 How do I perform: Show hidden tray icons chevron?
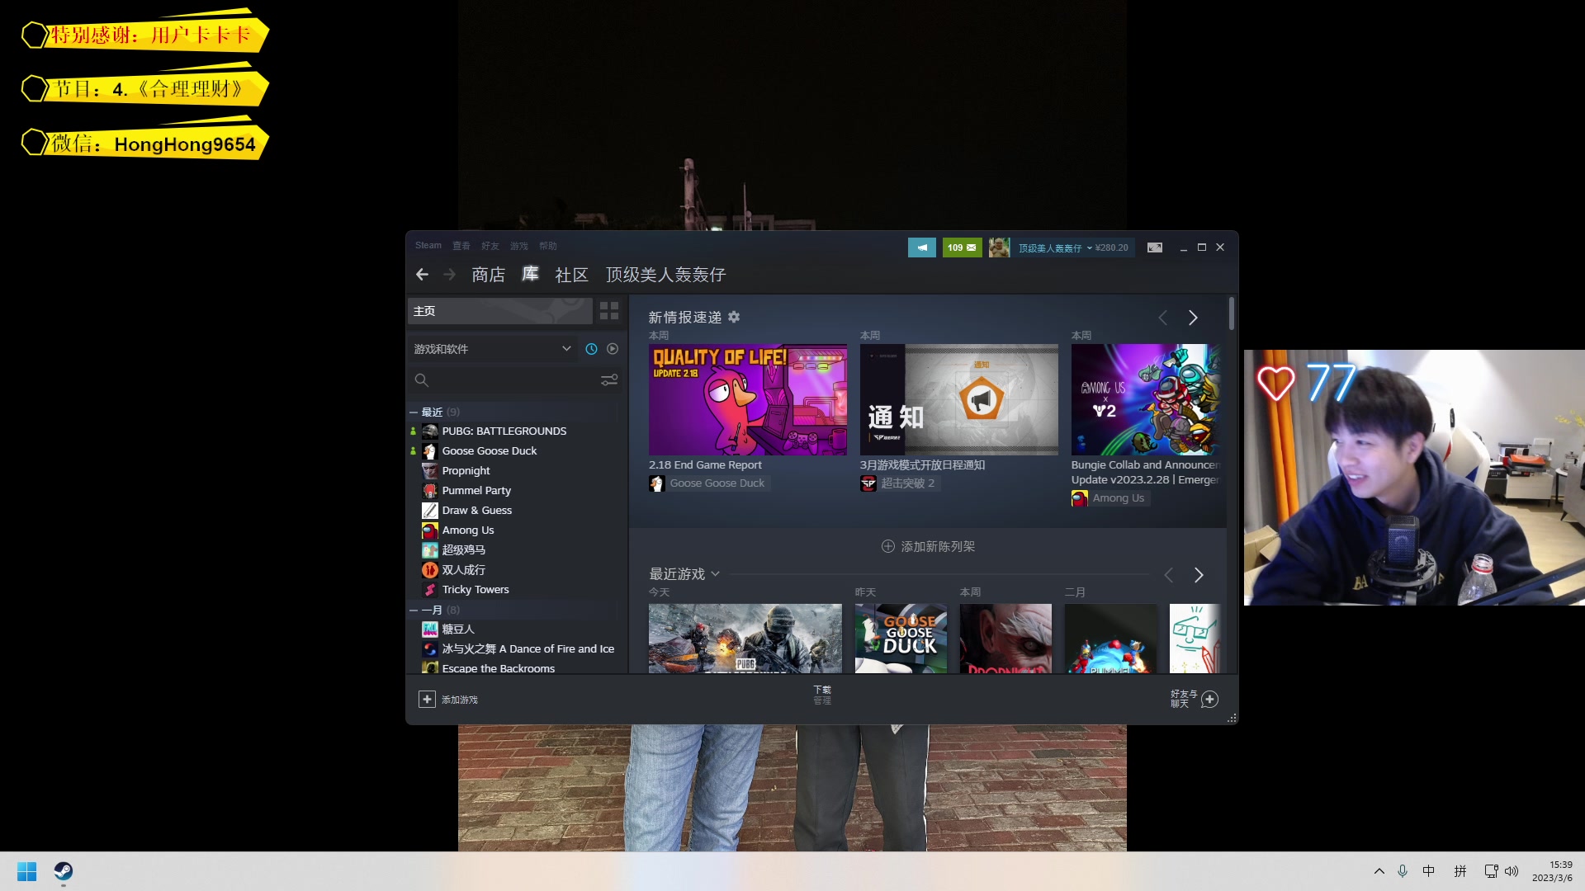pyautogui.click(x=1379, y=871)
